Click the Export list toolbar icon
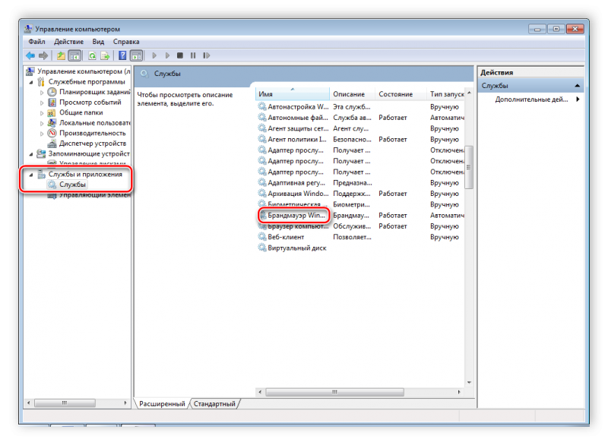 [x=105, y=55]
